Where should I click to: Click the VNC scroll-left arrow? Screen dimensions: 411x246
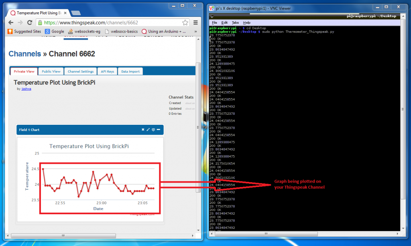click(x=212, y=234)
